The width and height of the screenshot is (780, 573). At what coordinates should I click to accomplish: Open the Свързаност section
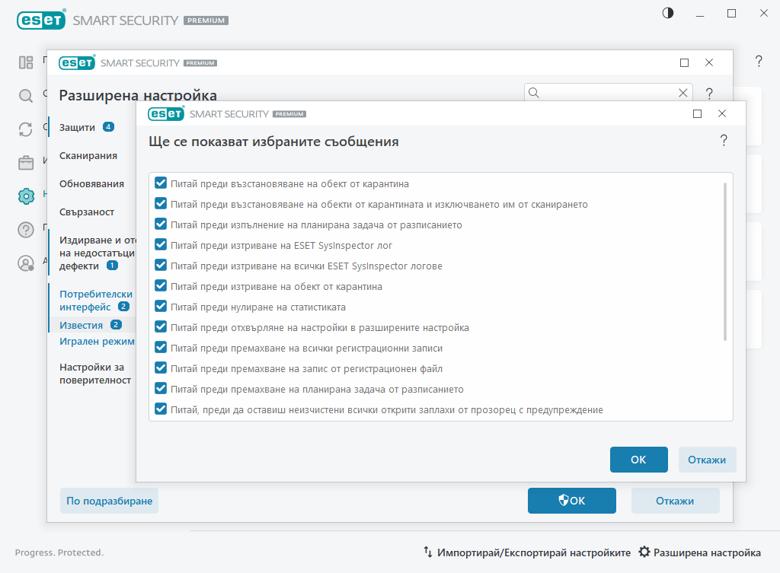[x=87, y=212]
